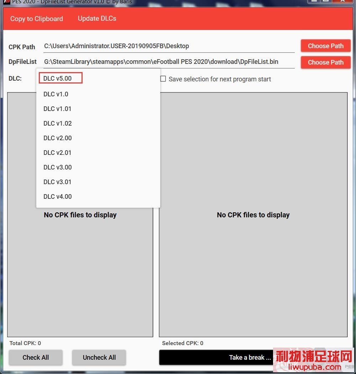Edit the CPK Path text field

click(169, 46)
